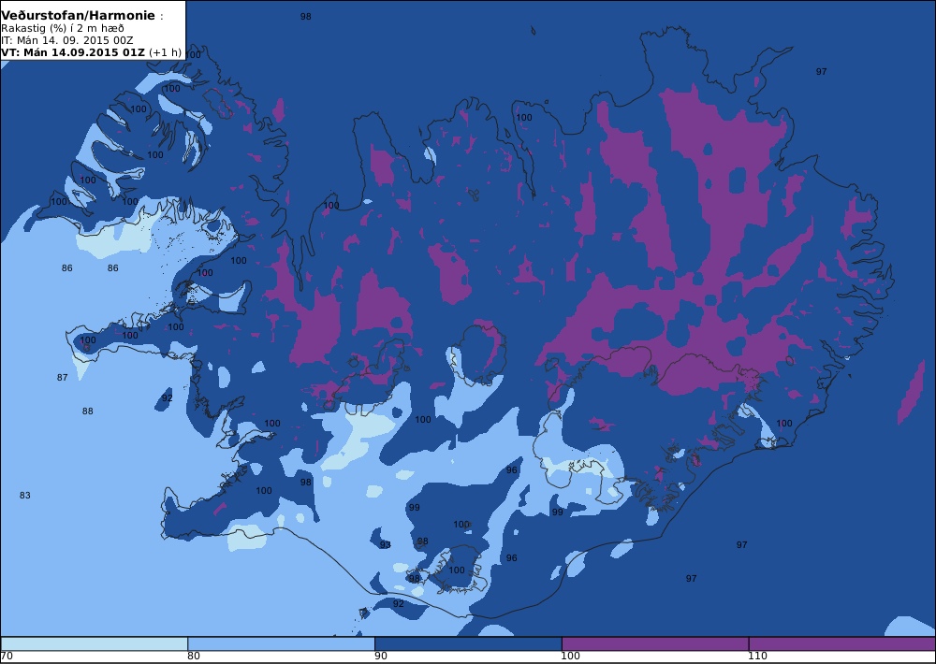Image resolution: width=936 pixels, height=664 pixels.
Task: Click the legend tick label "110"
Action: (757, 657)
